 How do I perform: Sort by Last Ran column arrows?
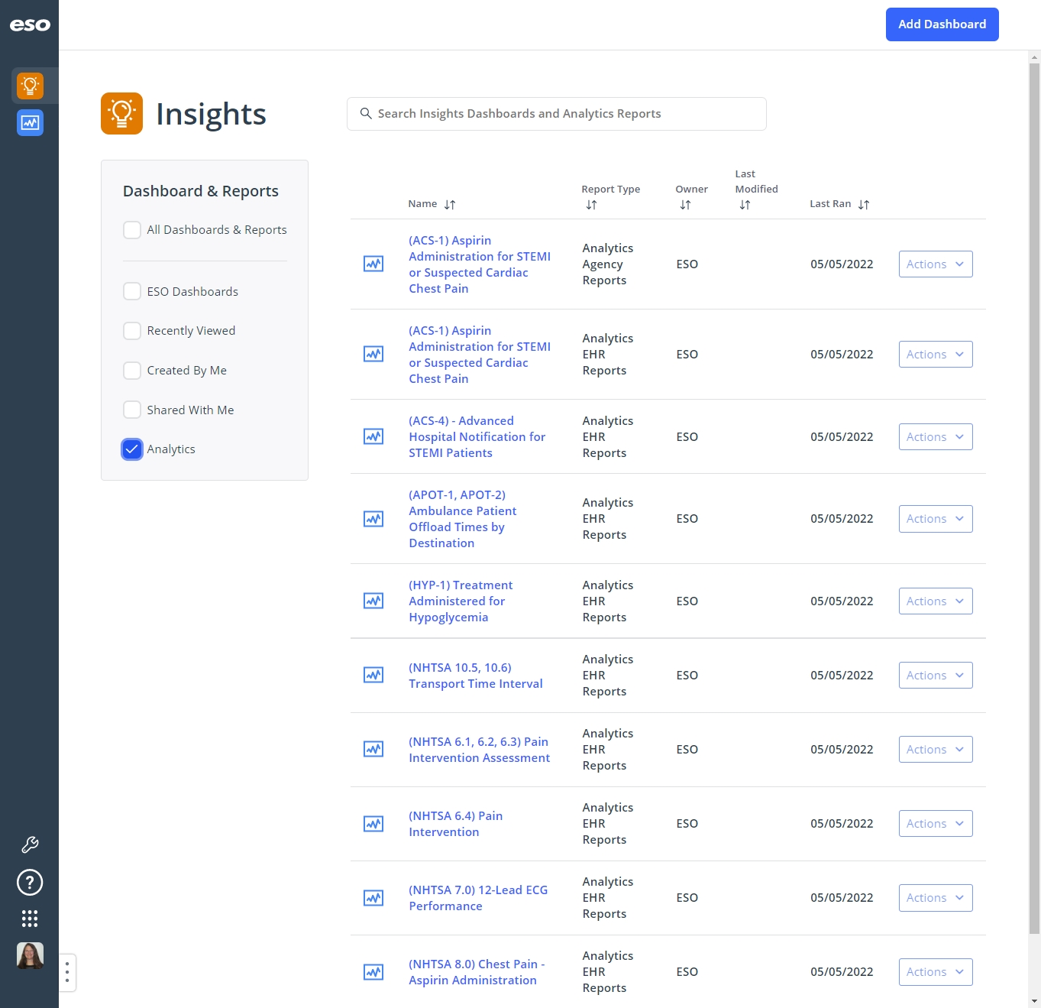864,205
